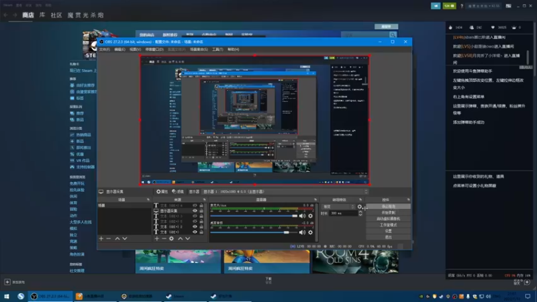Switch to Steam 库 library tab
Viewport: 537px width, 302px height.
click(42, 15)
